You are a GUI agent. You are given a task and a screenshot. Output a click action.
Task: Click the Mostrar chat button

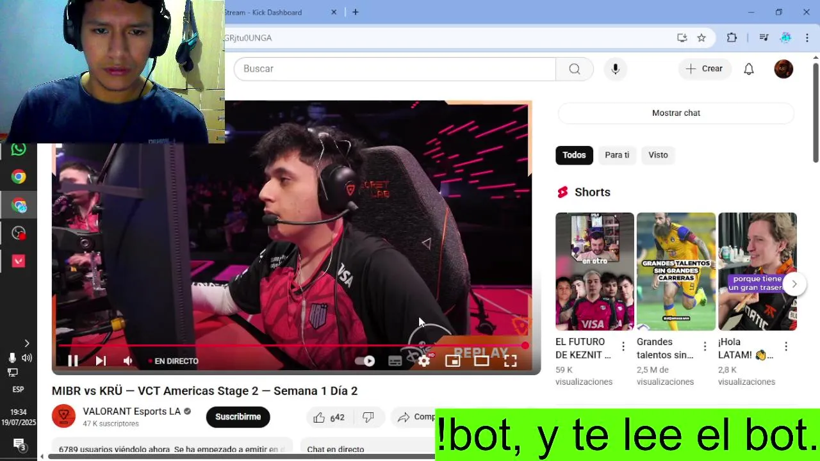676,113
